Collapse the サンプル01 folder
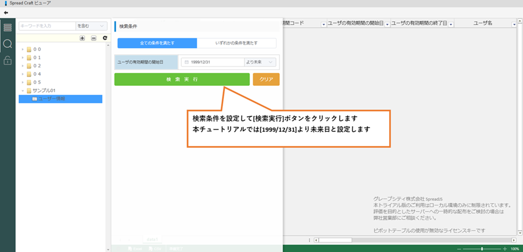The height and width of the screenshot is (252, 523). point(23,91)
